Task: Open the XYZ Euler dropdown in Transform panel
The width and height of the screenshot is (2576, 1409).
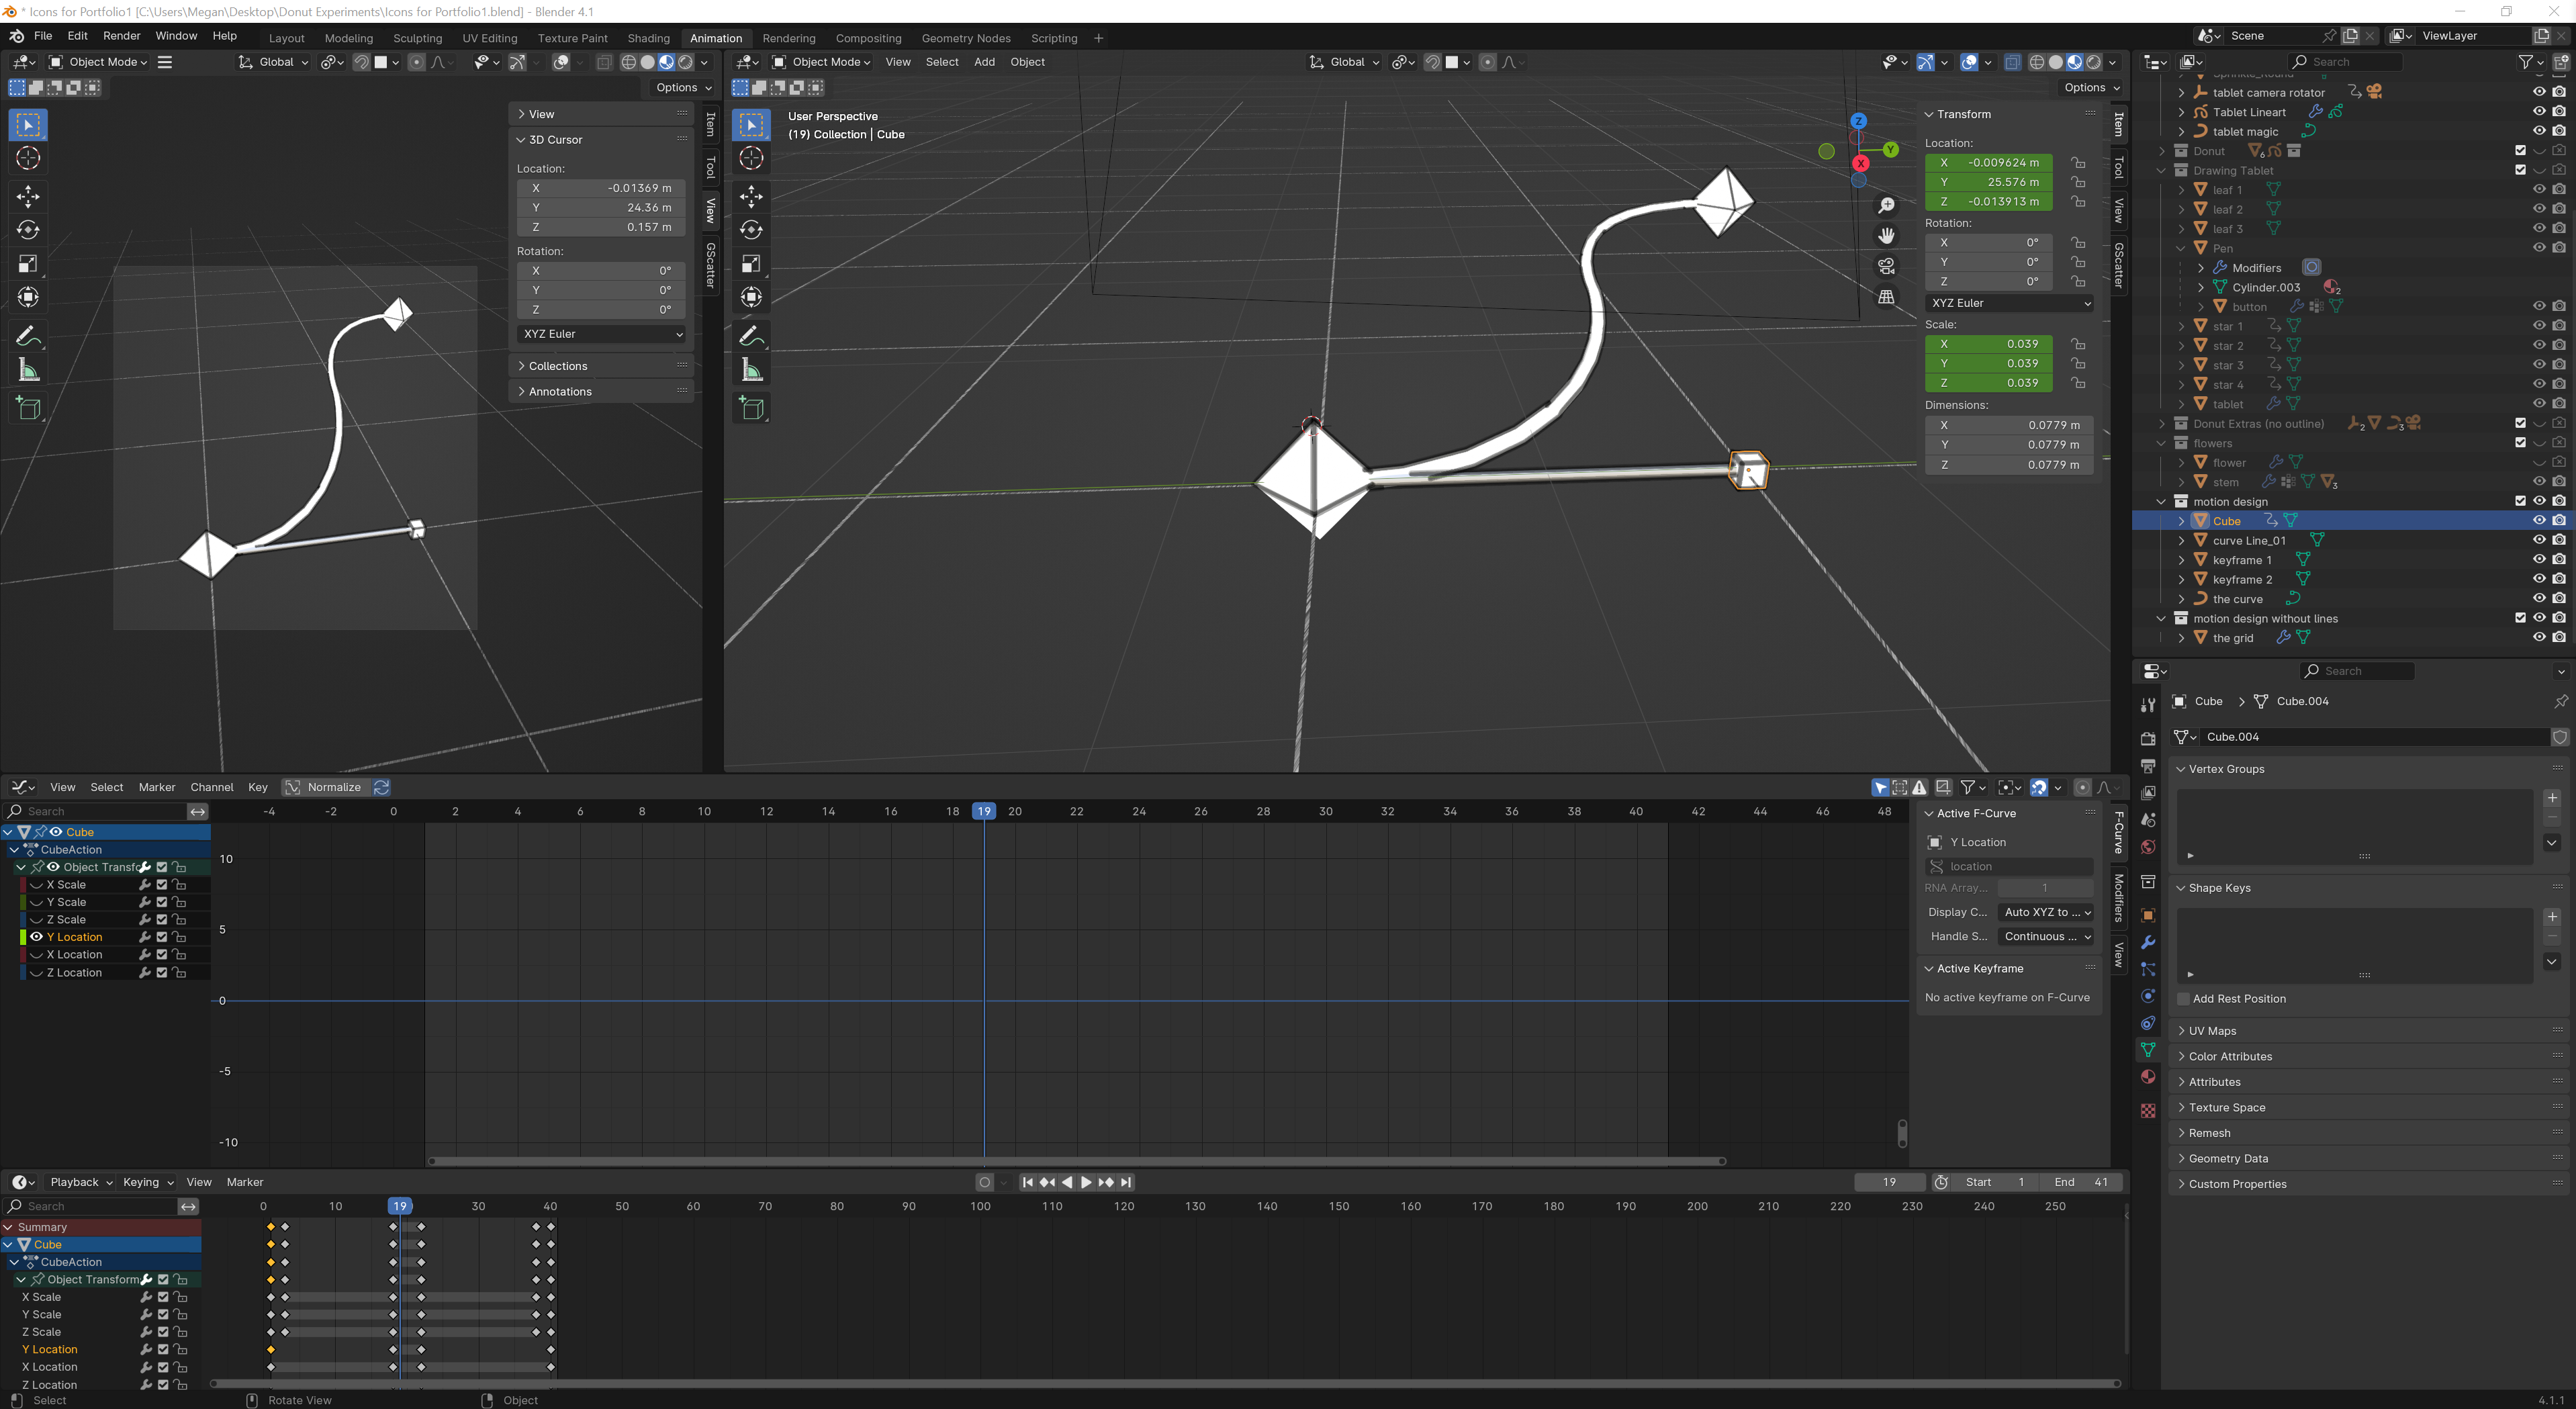Action: pyautogui.click(x=2010, y=303)
